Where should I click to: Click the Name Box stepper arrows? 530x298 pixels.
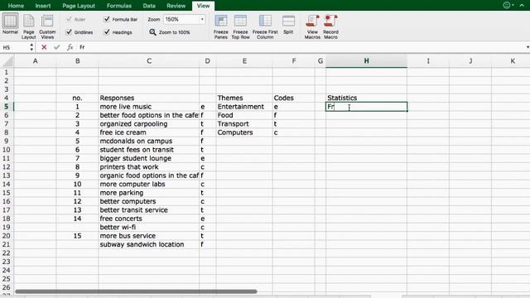31,47
